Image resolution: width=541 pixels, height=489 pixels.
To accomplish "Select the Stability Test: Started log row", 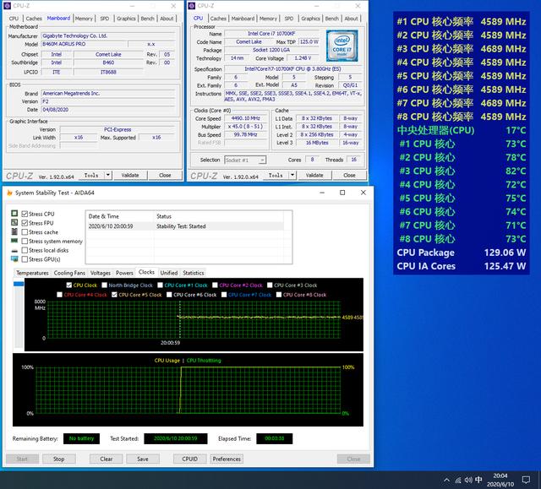I will pos(185,226).
